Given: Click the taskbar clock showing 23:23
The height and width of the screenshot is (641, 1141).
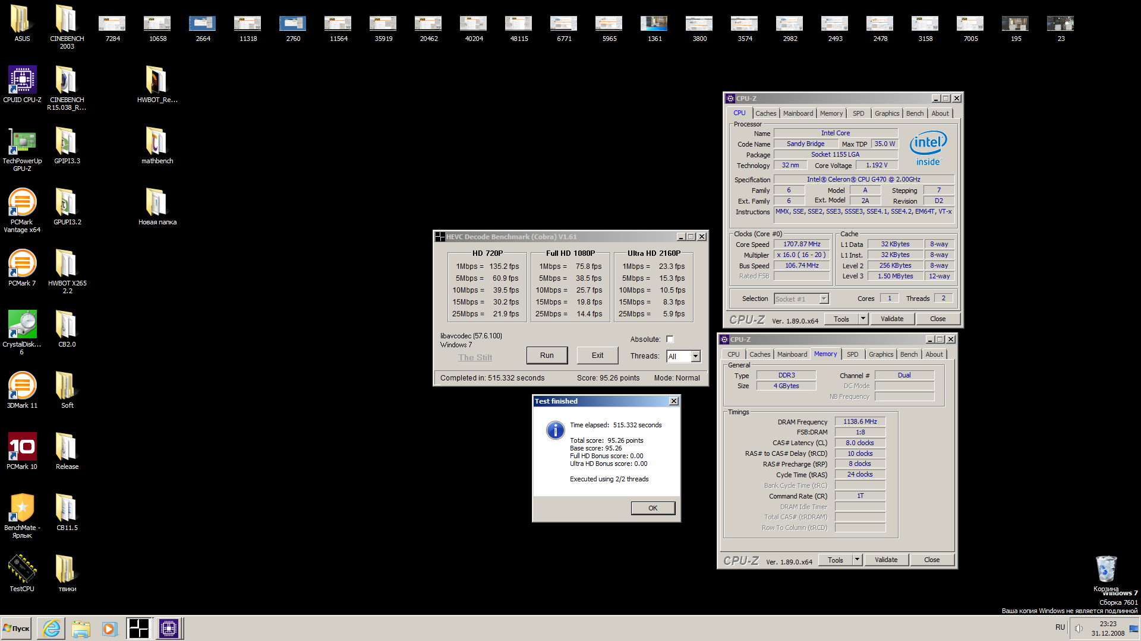Looking at the screenshot, I should [1108, 629].
